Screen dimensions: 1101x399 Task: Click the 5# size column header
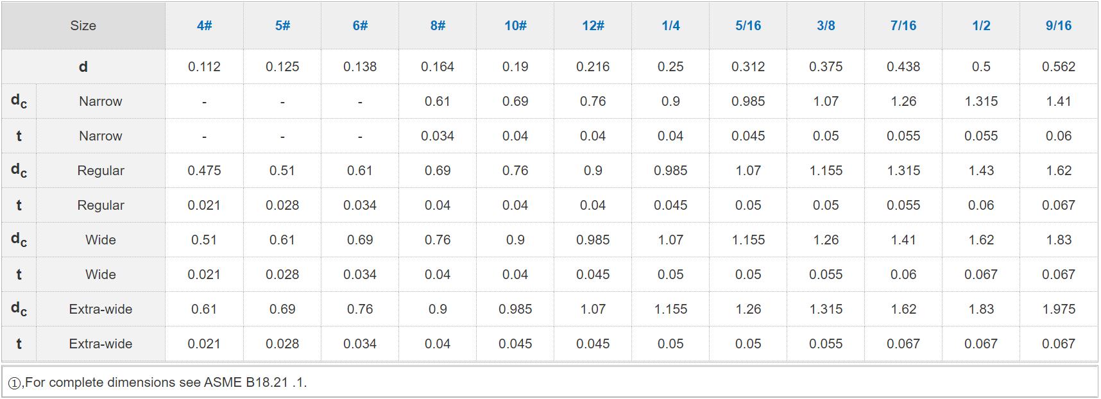282,26
